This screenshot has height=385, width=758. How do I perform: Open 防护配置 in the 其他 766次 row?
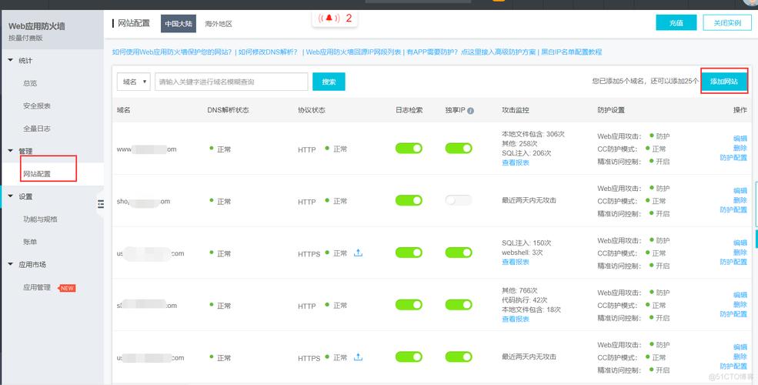click(733, 314)
